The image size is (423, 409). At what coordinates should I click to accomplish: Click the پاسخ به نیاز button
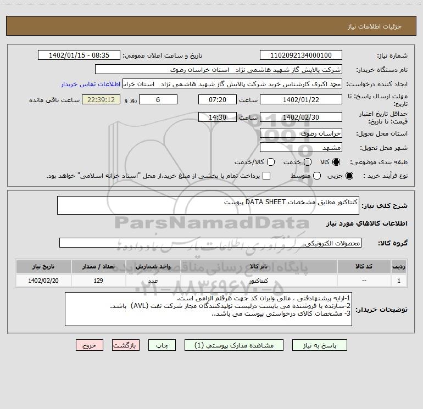pyautogui.click(x=319, y=345)
